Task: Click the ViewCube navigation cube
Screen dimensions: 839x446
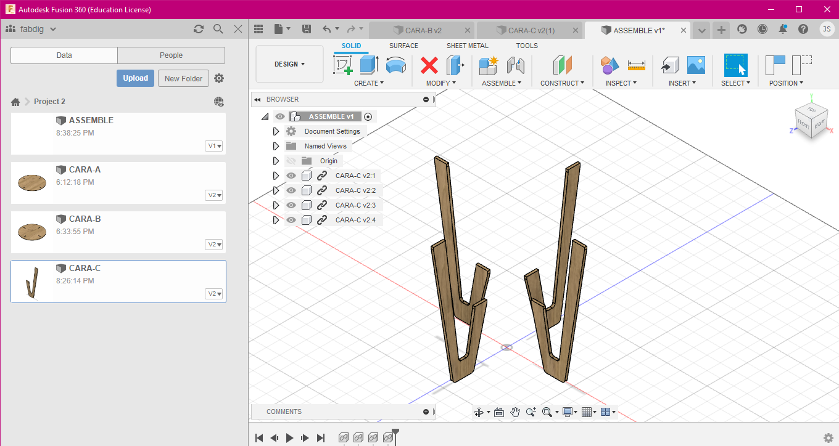Action: [811, 120]
